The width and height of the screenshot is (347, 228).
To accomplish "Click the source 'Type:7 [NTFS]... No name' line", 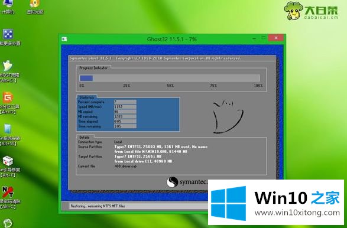I will (x=161, y=146).
